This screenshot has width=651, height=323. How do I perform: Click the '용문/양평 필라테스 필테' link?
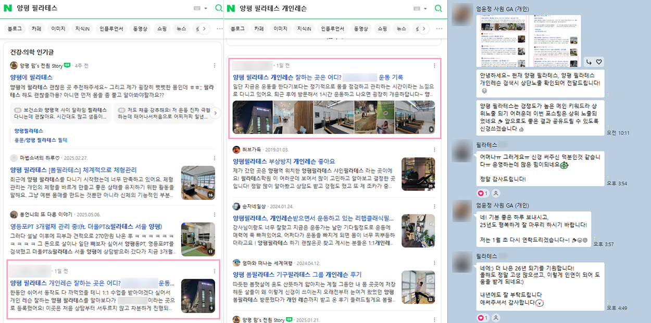(x=41, y=140)
